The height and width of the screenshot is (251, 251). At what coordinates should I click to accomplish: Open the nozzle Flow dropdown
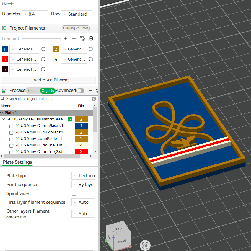pos(77,14)
